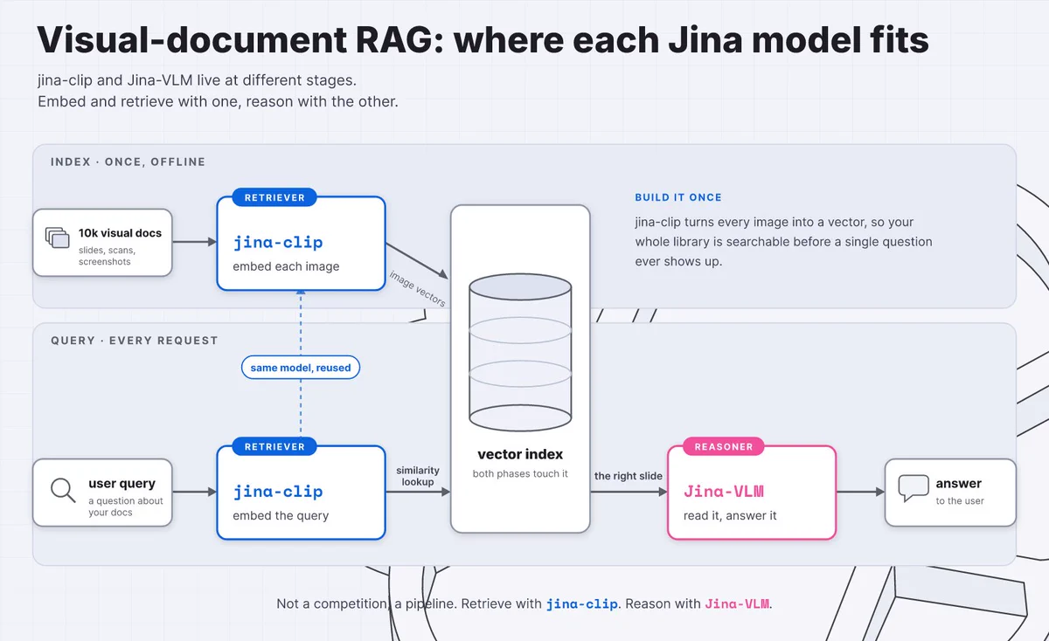Screen dimensions: 1049x641
Task: Click the Jina-VLM 'read it, answer it' box
Action: click(x=752, y=493)
